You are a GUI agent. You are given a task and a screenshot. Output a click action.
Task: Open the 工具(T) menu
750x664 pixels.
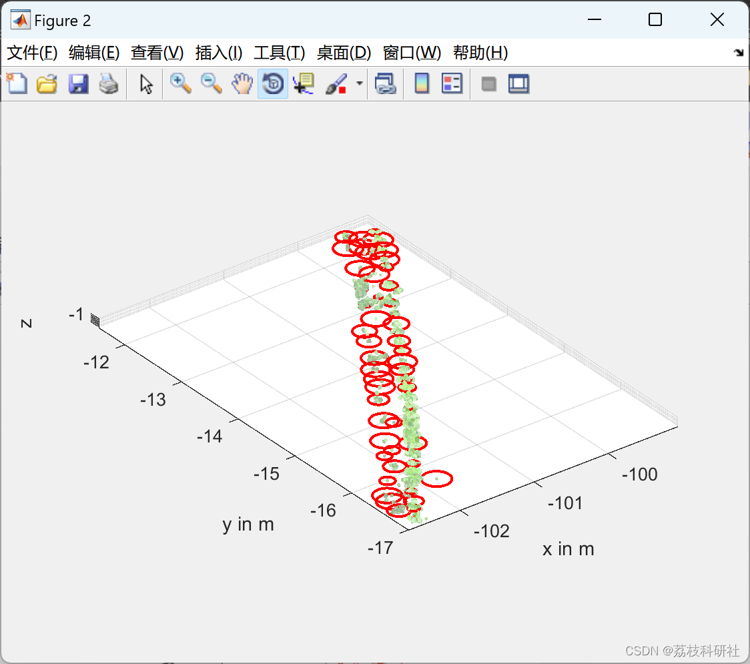click(x=279, y=53)
